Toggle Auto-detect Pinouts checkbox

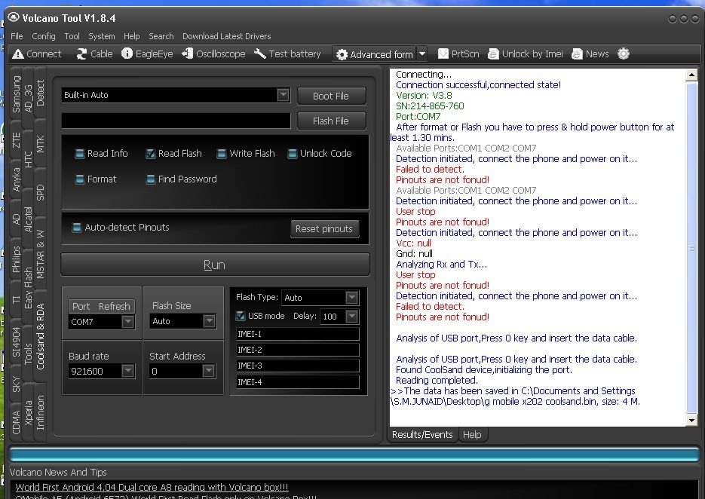coord(77,228)
